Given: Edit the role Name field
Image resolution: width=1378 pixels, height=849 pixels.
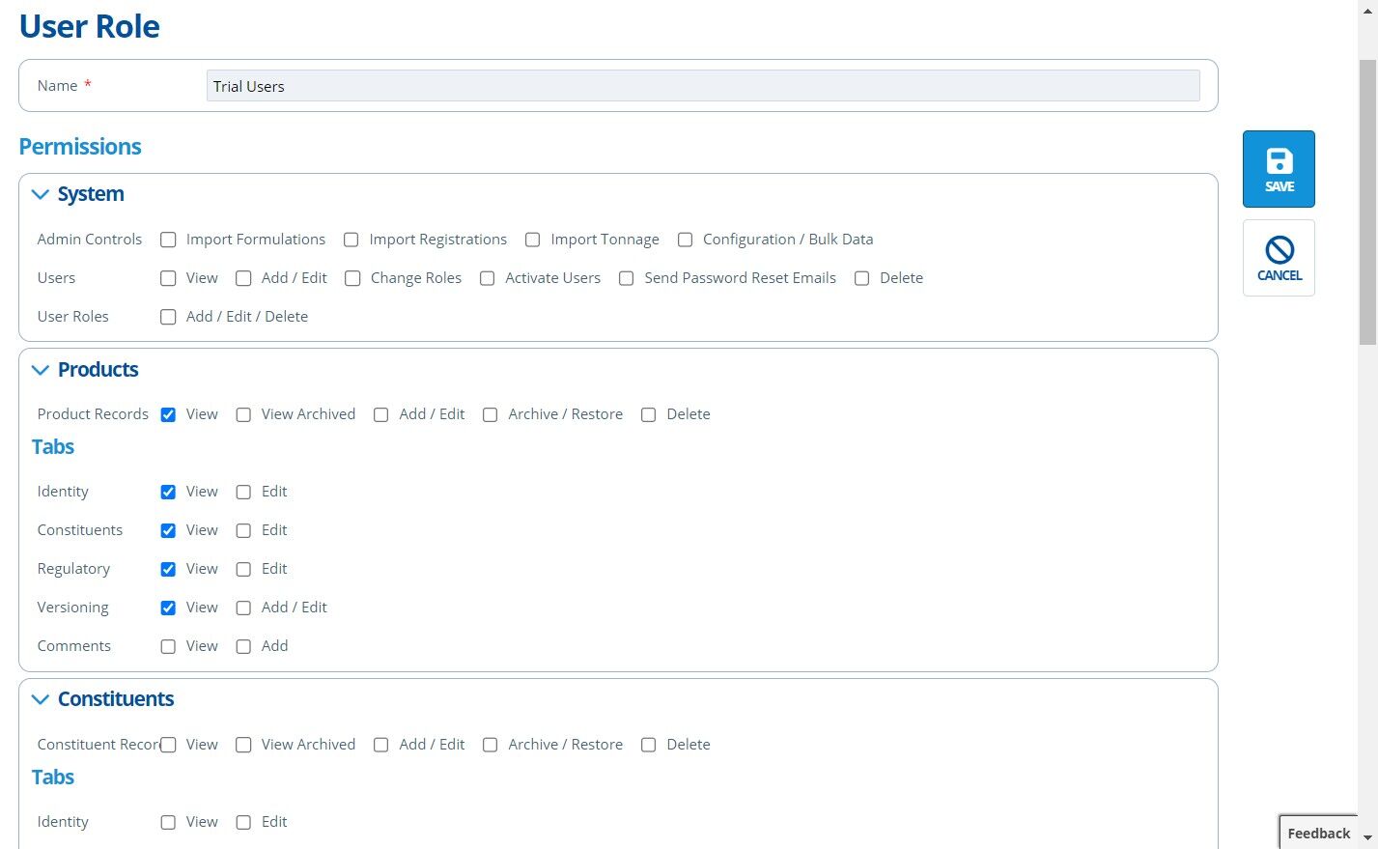Looking at the screenshot, I should click(x=703, y=86).
